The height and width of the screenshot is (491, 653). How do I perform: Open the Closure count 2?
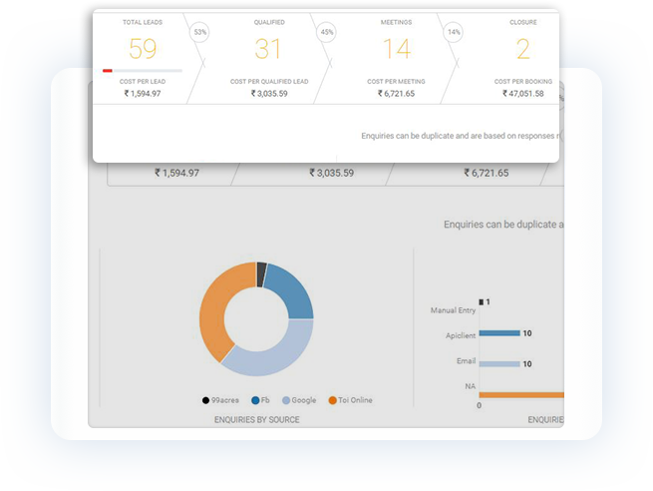point(522,48)
